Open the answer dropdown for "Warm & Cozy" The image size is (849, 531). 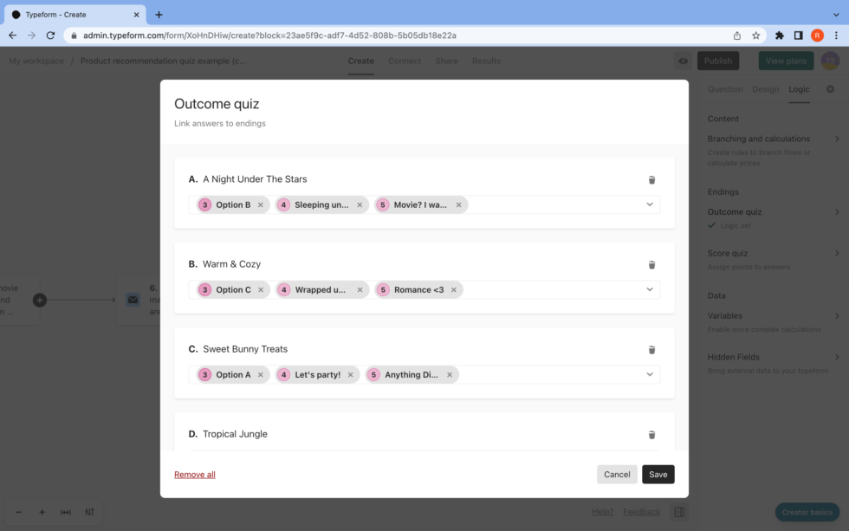point(650,289)
